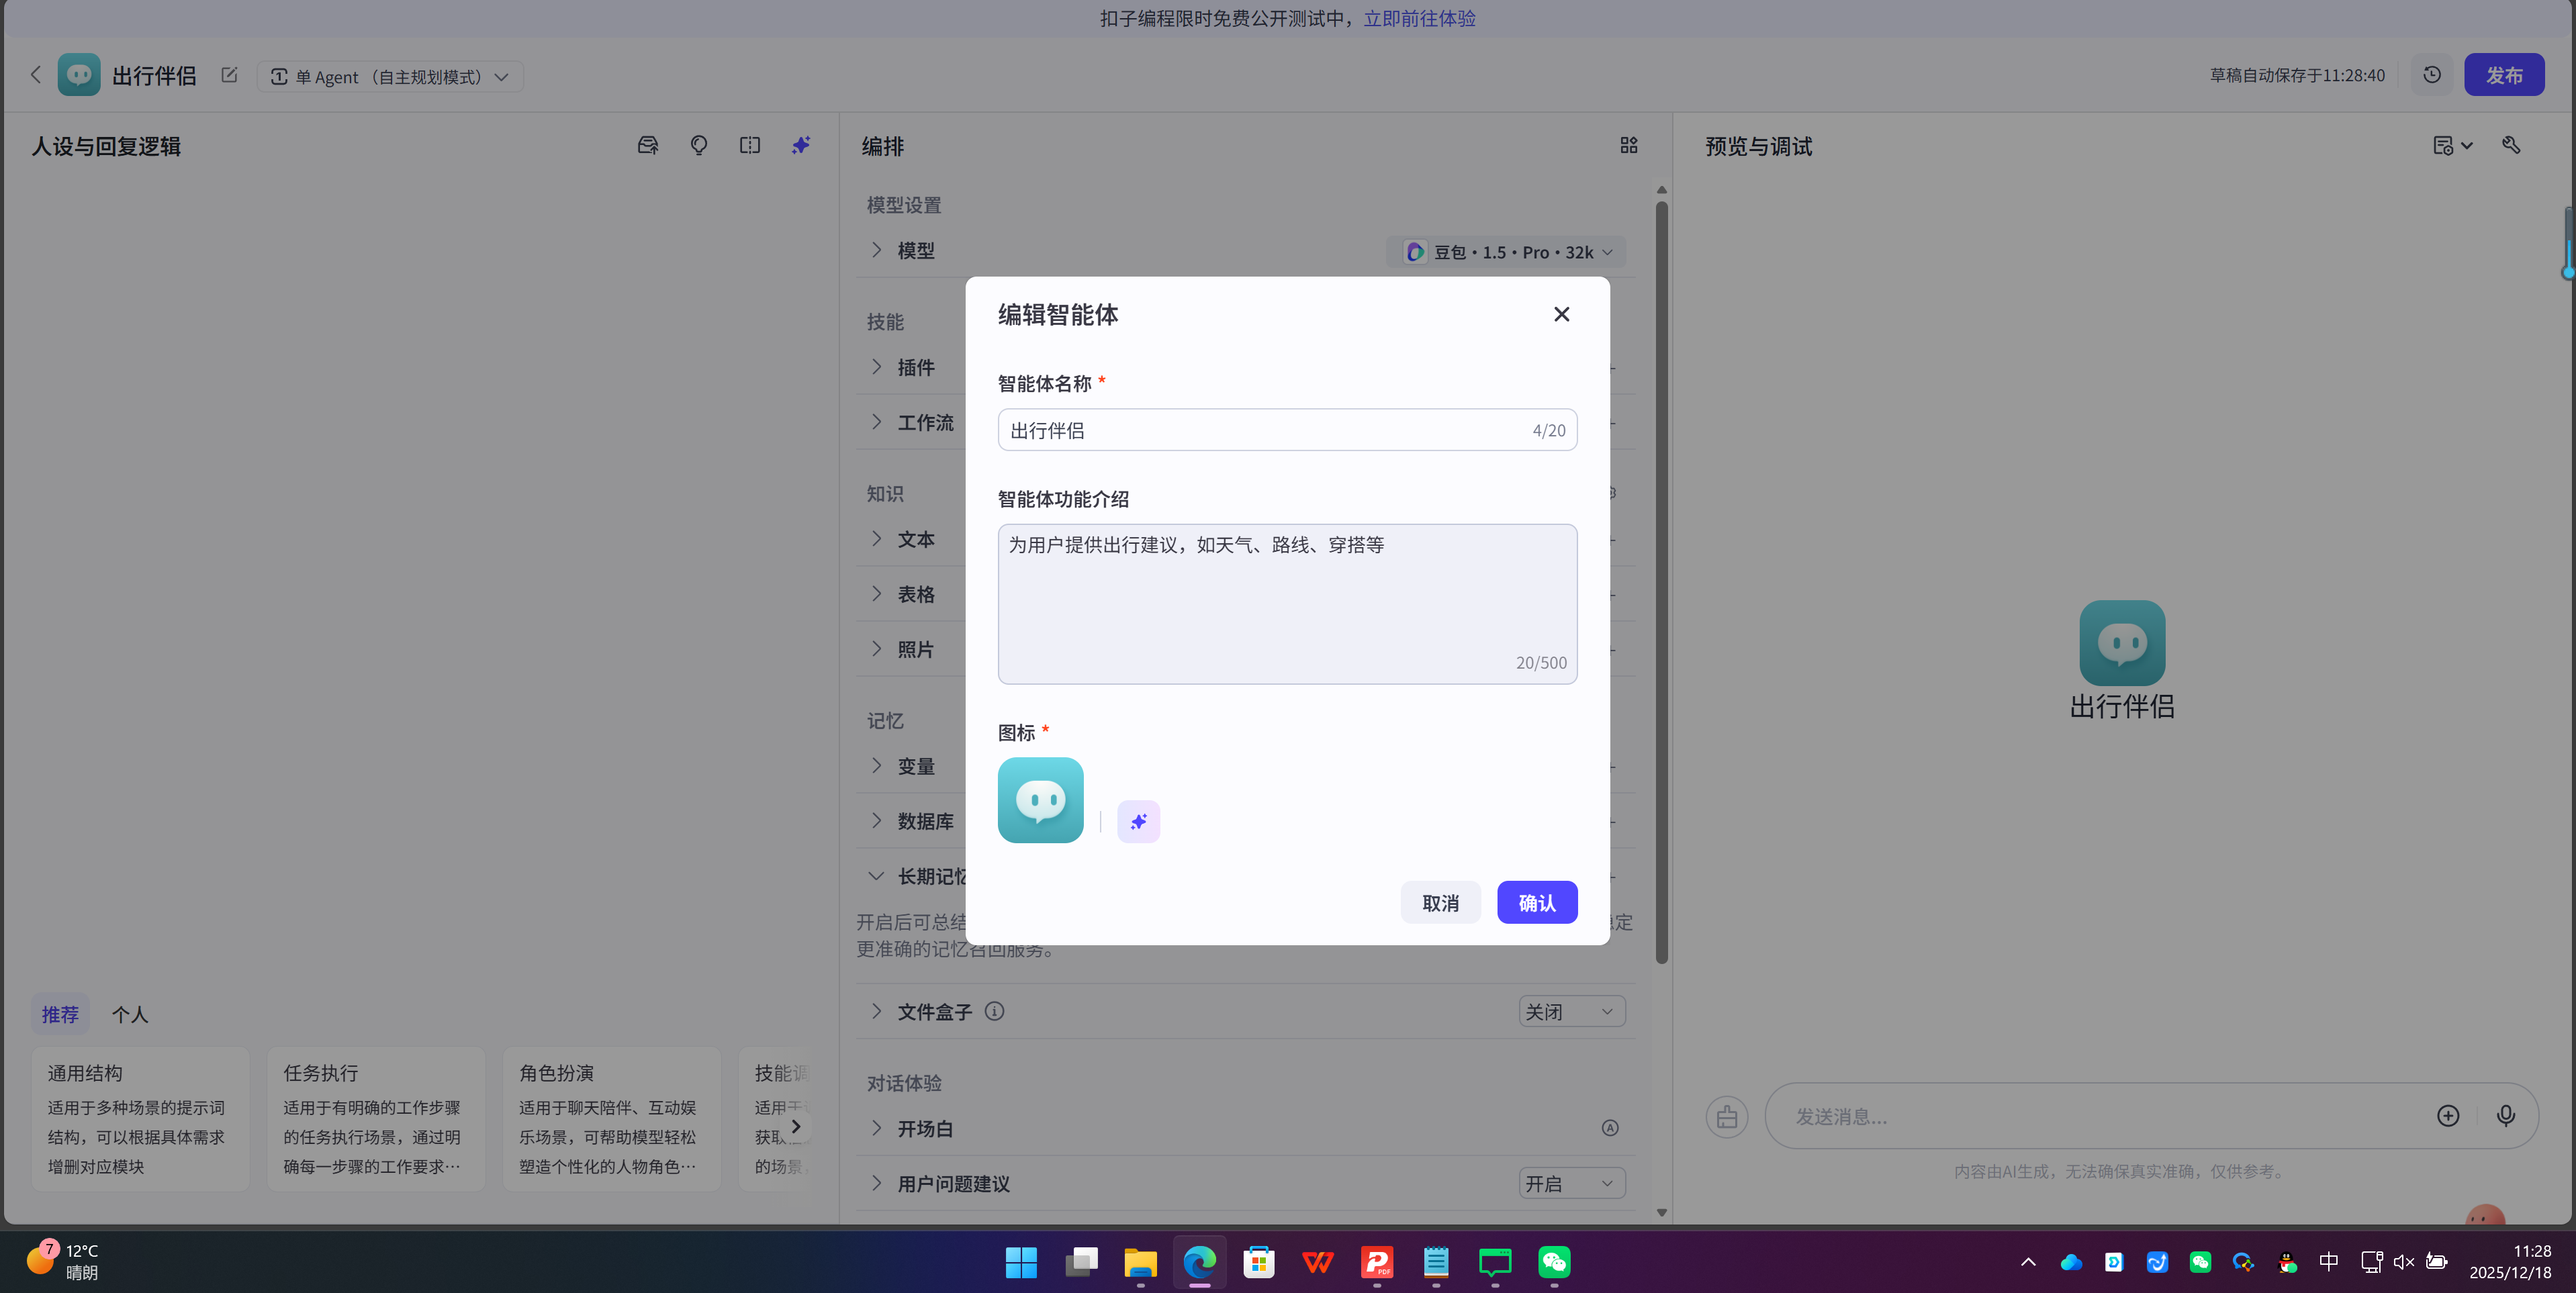Open the prompt compare debug icon
The image size is (2576, 1293).
tap(749, 146)
